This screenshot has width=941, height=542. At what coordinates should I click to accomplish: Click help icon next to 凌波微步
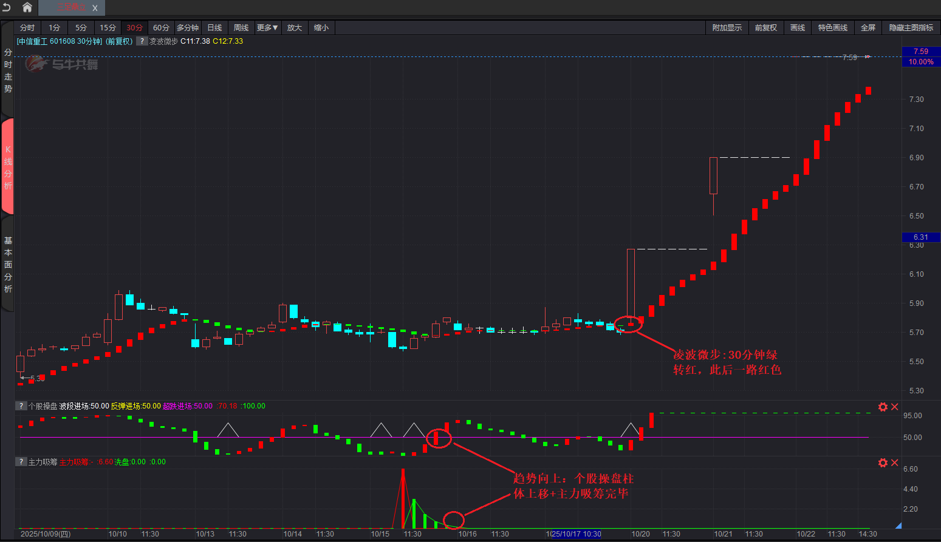tap(142, 41)
